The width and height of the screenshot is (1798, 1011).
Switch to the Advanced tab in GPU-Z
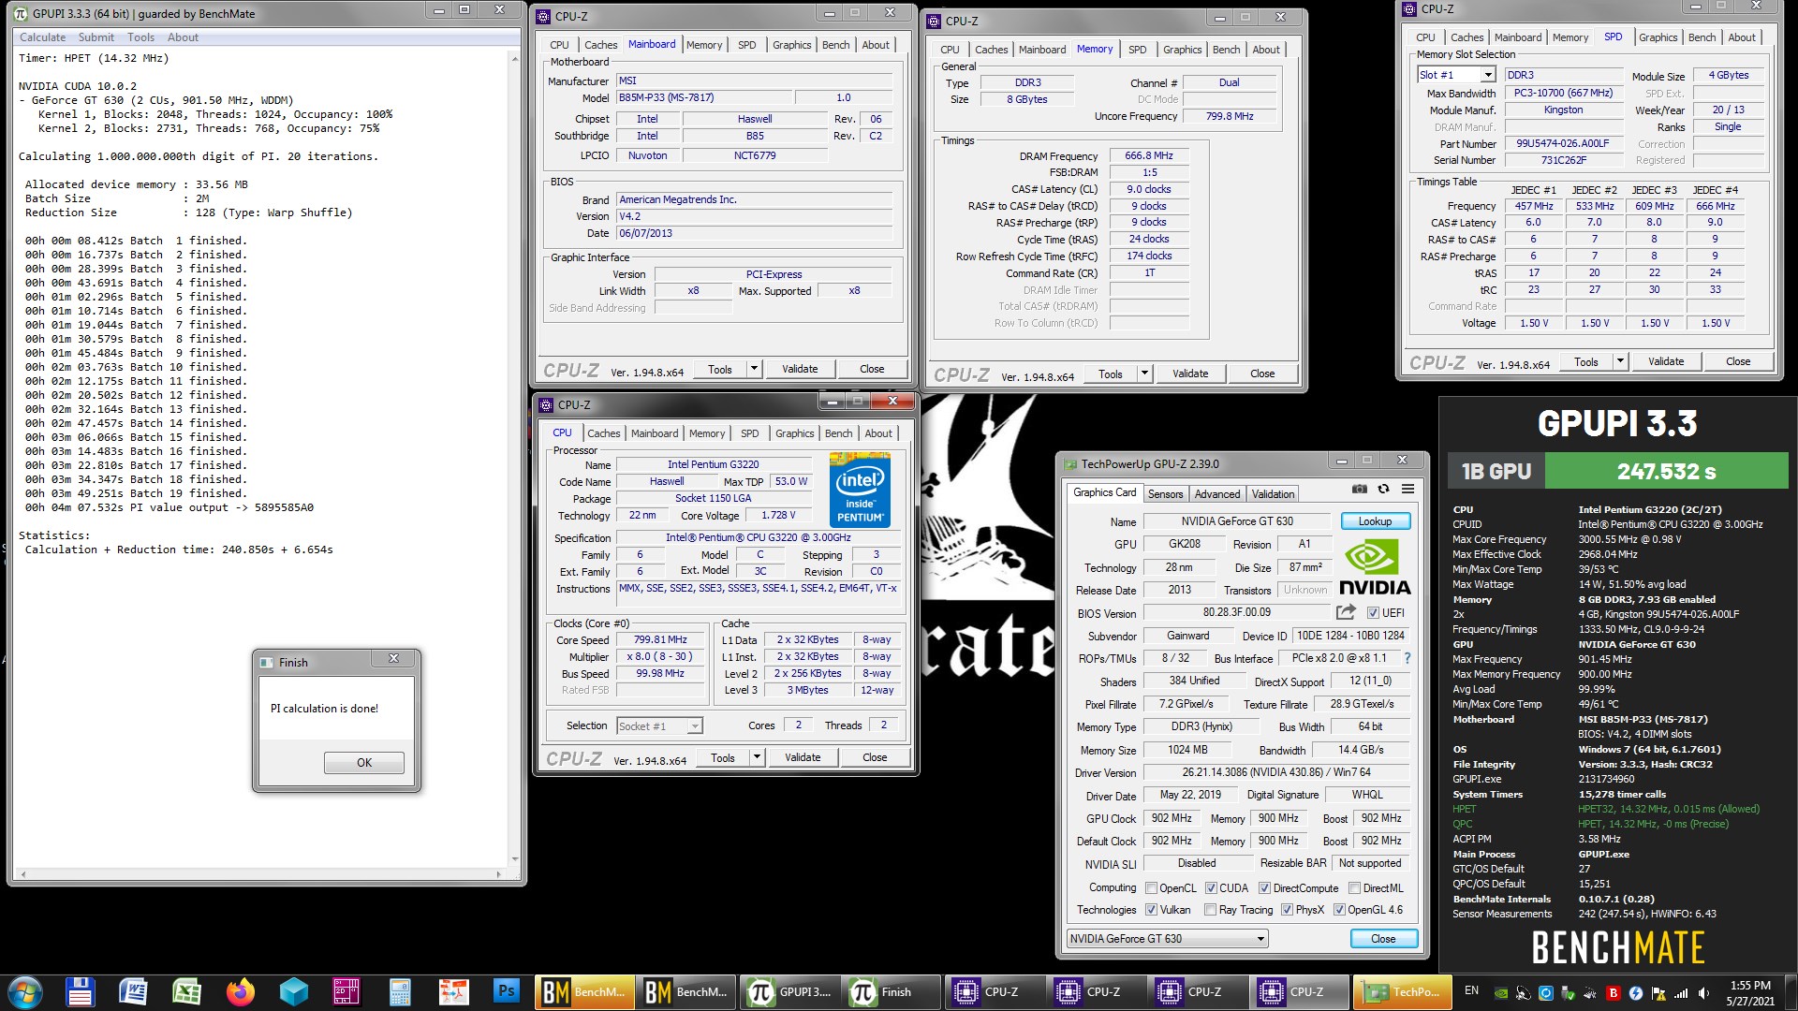pos(1217,494)
